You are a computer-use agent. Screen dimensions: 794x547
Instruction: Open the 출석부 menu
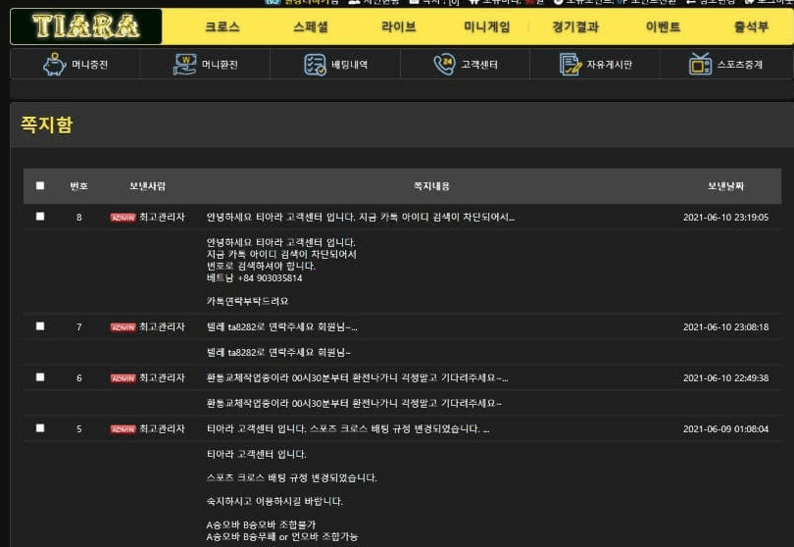pos(752,26)
